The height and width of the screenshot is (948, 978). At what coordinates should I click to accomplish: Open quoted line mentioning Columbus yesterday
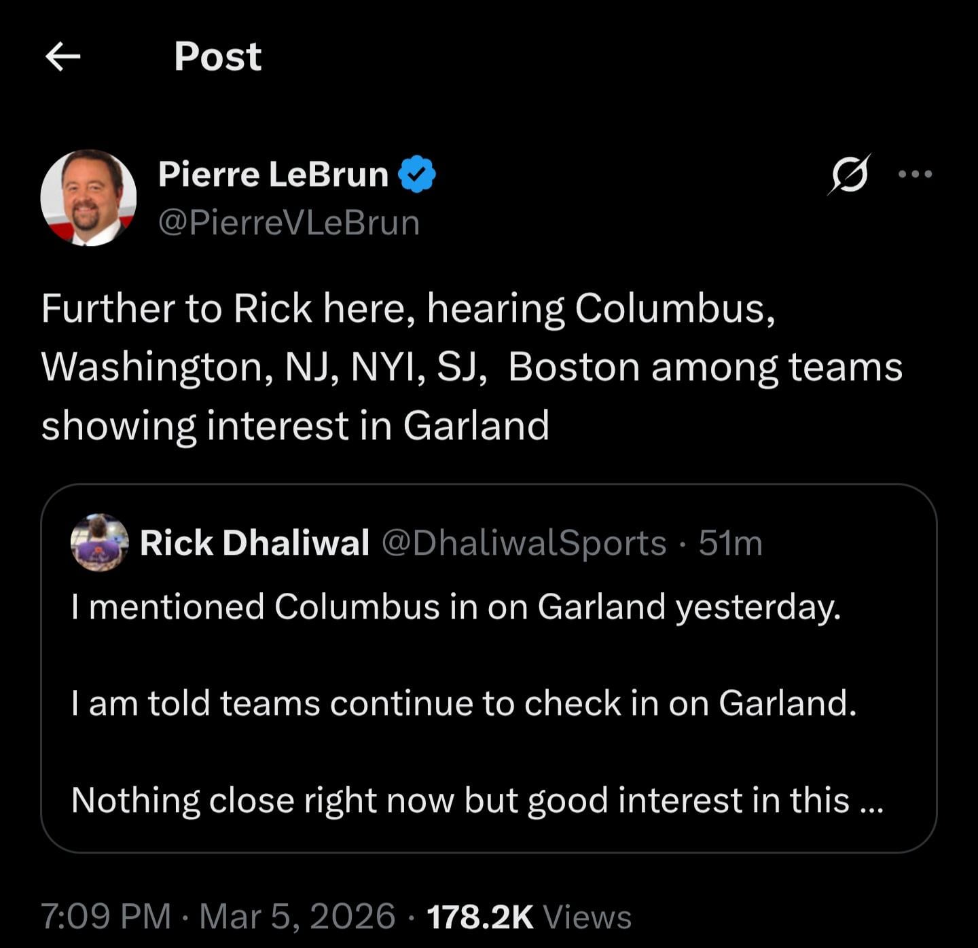click(x=456, y=606)
